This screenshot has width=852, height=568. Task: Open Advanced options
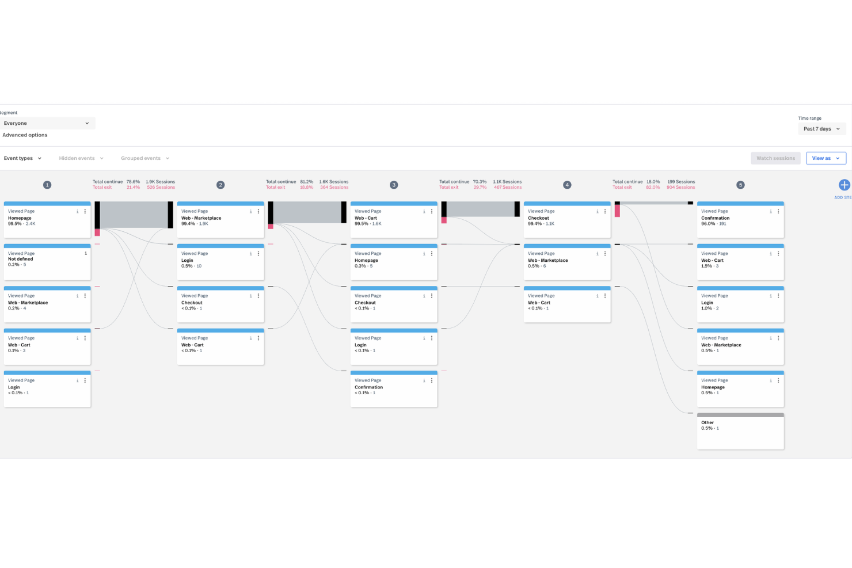pyautogui.click(x=25, y=135)
